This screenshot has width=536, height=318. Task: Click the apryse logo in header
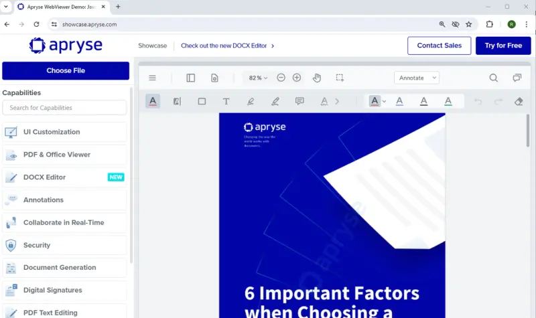click(x=66, y=46)
